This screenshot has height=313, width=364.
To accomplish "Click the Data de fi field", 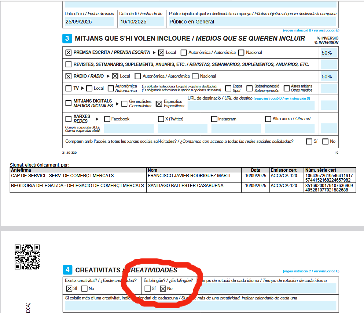I will point(141,22).
